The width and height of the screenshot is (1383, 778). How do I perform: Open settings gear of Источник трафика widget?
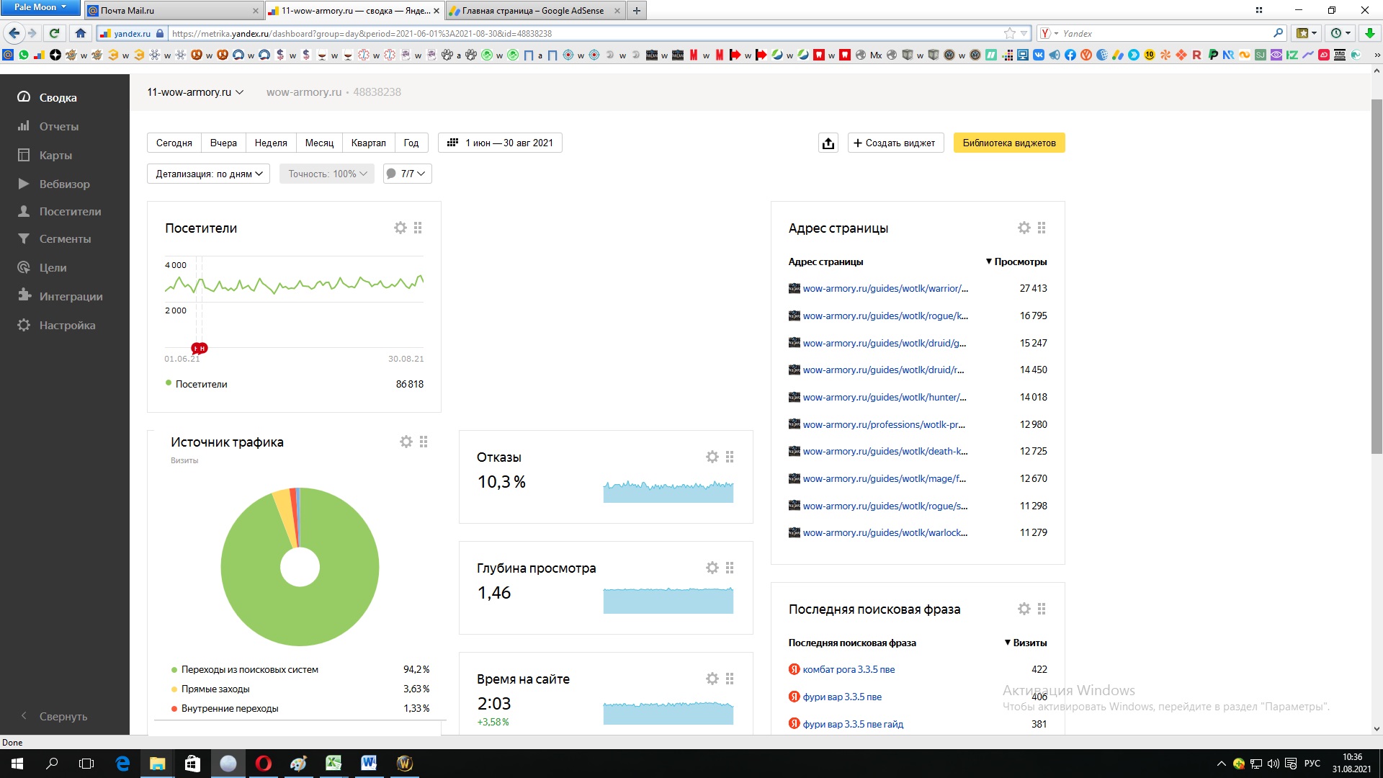(406, 442)
